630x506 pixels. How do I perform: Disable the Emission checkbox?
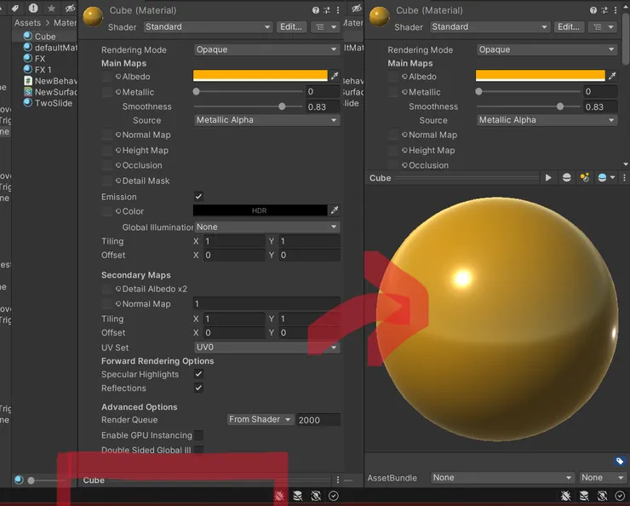(198, 197)
